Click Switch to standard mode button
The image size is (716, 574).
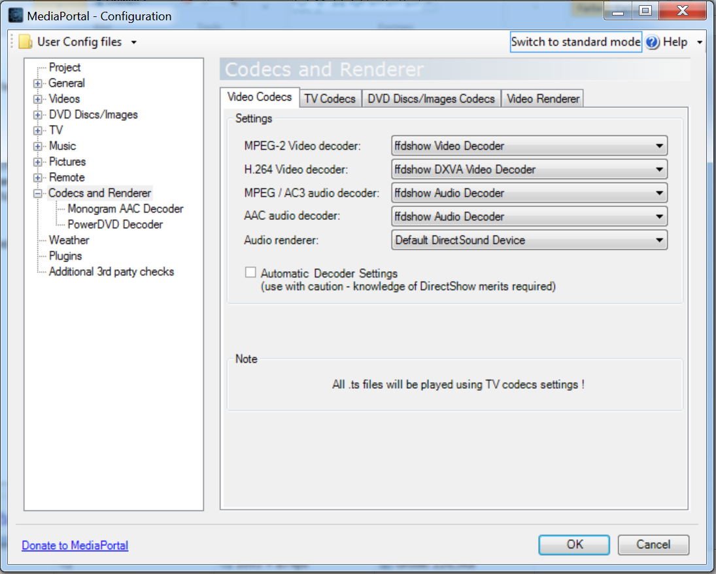click(x=575, y=42)
